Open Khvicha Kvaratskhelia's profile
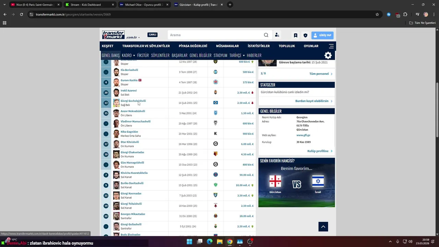Image resolution: width=439 pixels, height=247 pixels. click(134, 173)
